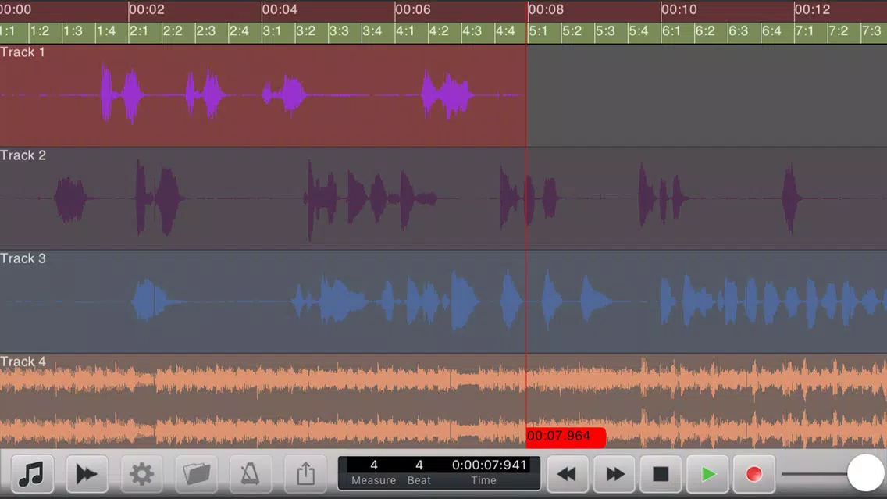Screen dimensions: 887x499
Task: Open the music note instrument button
Action: click(x=32, y=473)
